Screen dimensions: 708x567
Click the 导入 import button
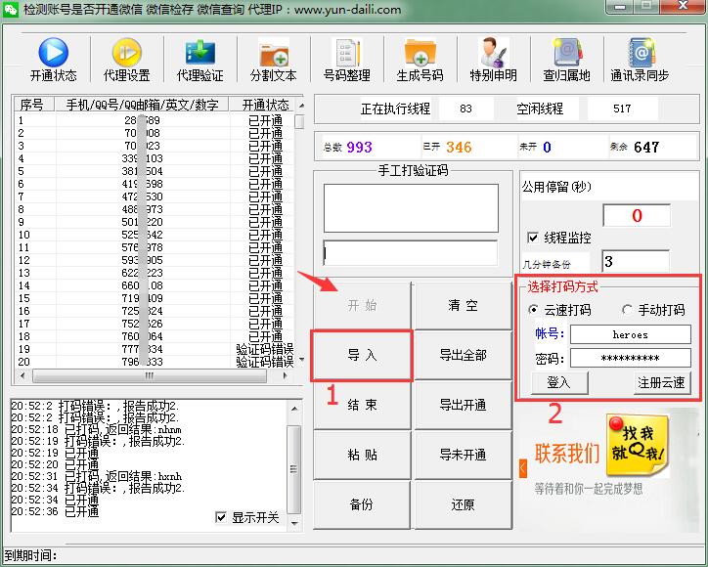362,355
